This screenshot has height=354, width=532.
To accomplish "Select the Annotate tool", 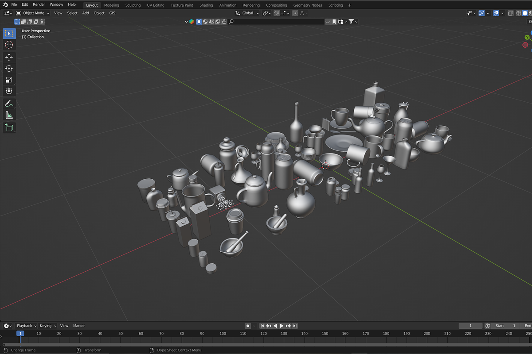I will point(9,104).
